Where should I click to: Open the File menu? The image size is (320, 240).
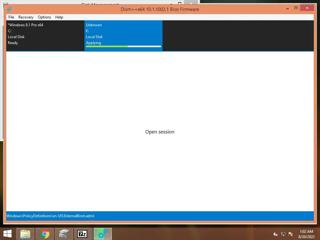coord(11,17)
